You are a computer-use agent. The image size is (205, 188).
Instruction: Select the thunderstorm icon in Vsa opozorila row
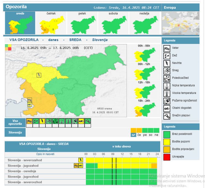pos(42,121)
